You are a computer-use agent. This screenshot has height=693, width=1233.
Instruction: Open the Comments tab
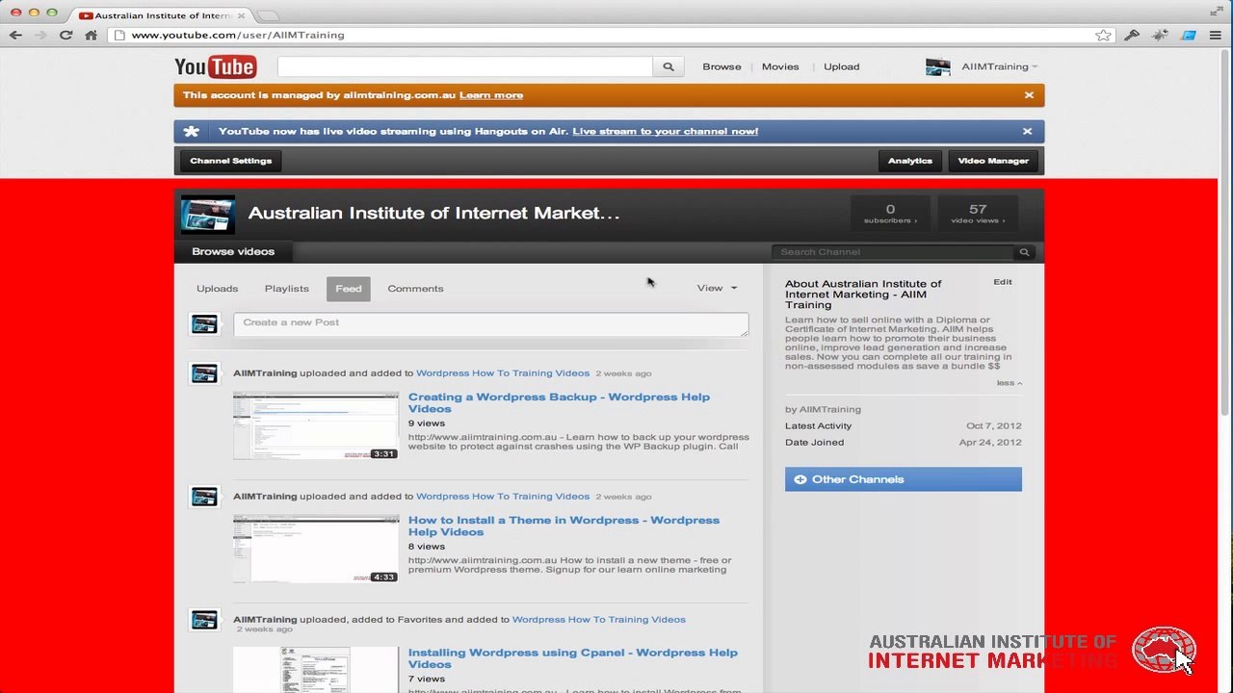415,289
